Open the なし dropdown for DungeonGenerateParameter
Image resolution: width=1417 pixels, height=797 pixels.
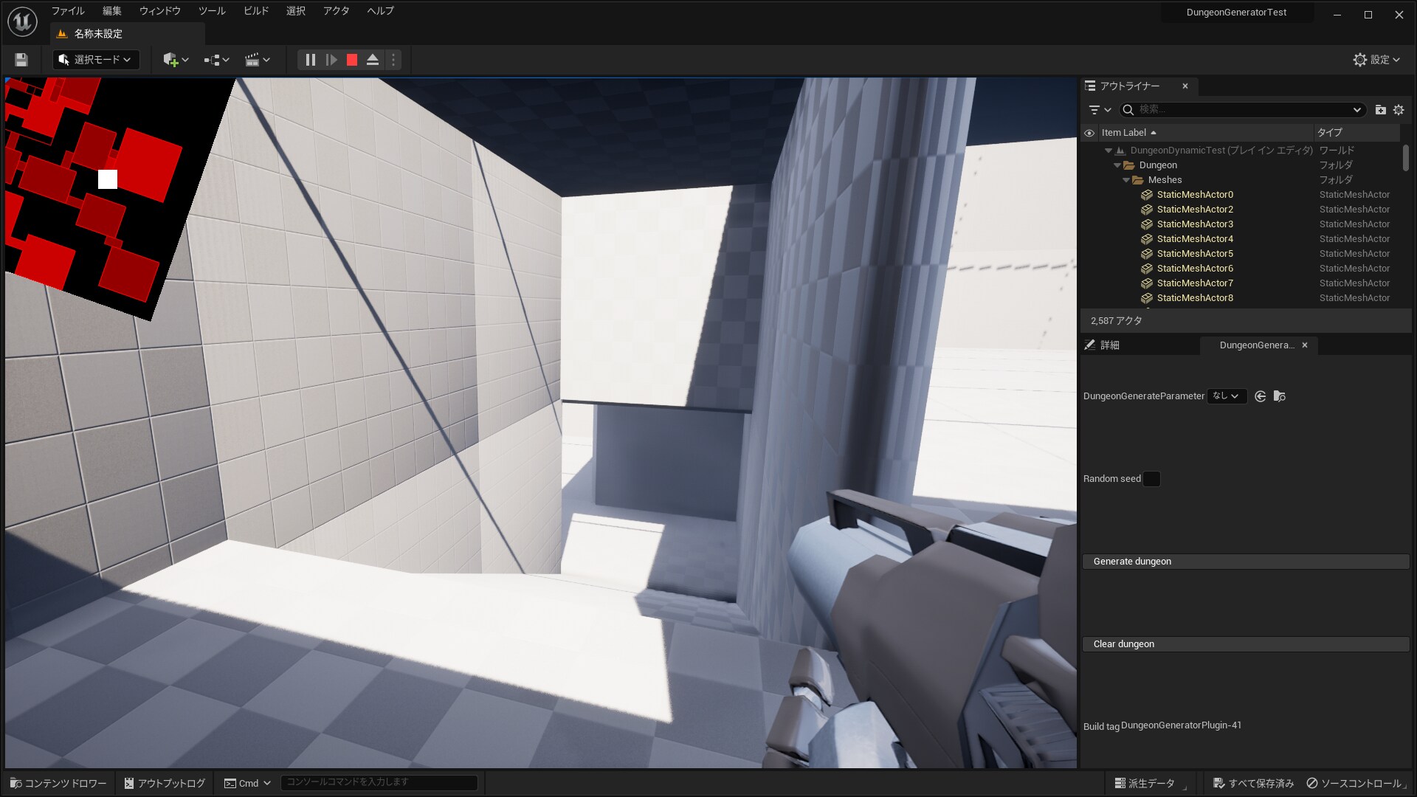coord(1227,396)
